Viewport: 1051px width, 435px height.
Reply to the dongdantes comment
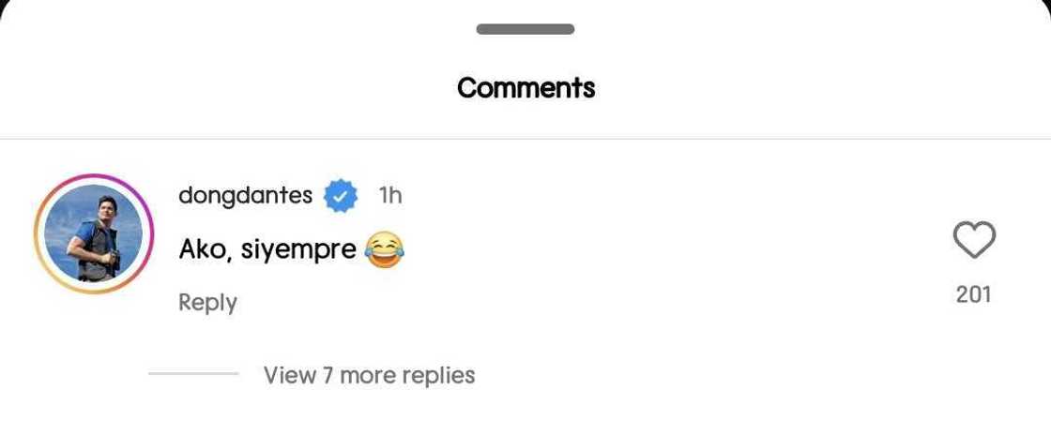tap(207, 302)
